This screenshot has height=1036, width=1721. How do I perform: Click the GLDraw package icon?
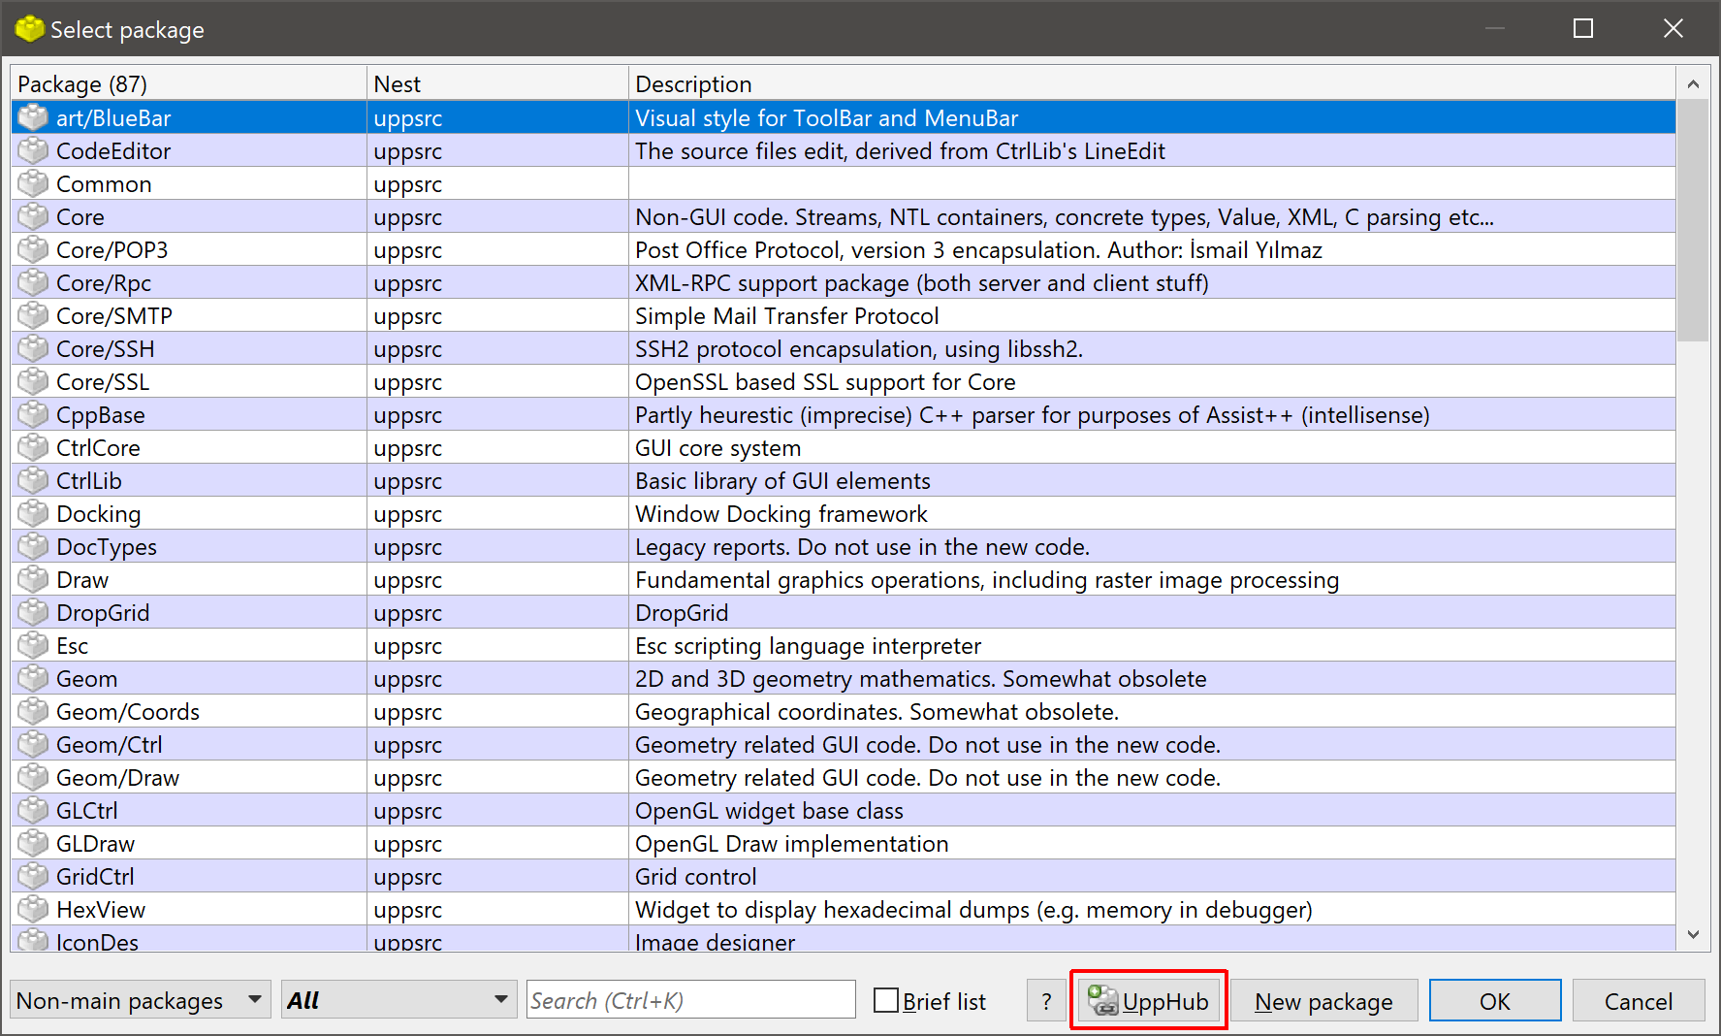coord(33,843)
